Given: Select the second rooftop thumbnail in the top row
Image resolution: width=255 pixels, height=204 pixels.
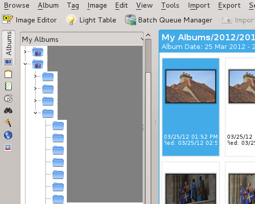Looking at the screenshot, I should tap(242, 86).
